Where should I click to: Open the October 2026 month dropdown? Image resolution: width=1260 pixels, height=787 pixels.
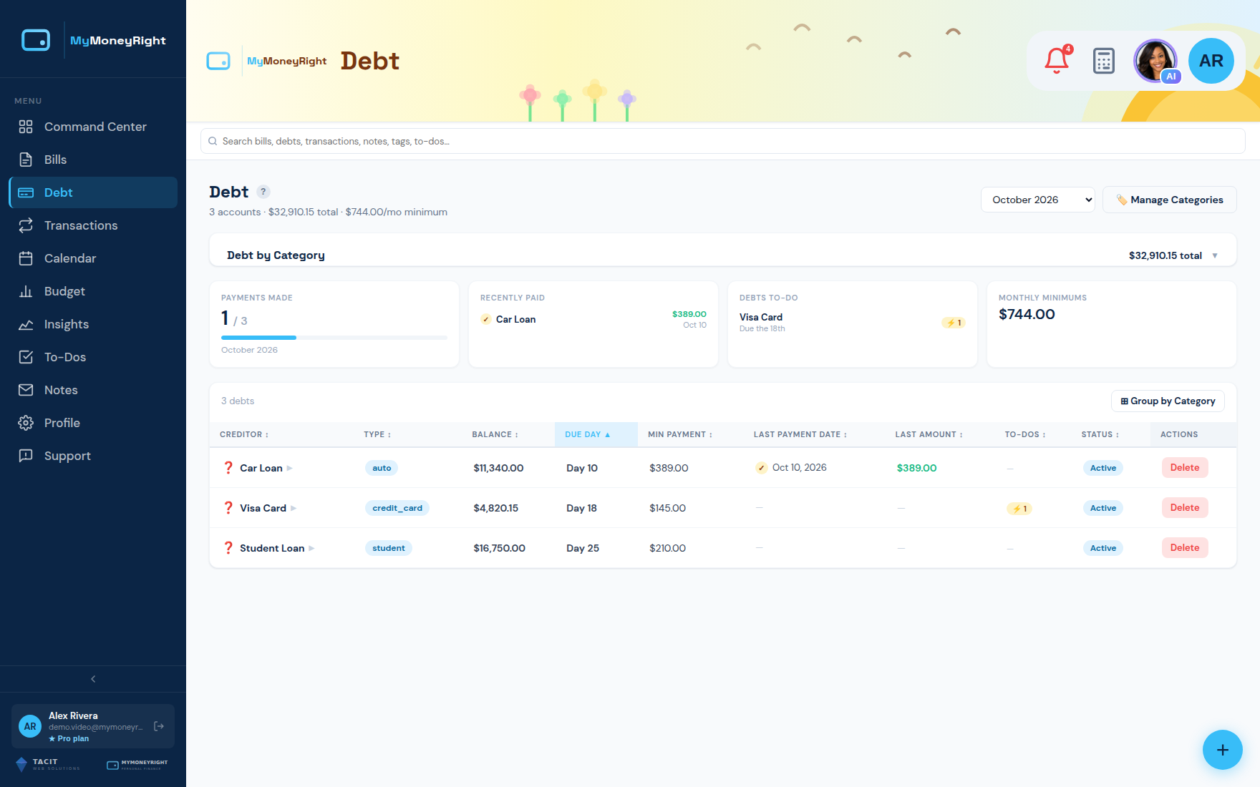click(x=1038, y=200)
